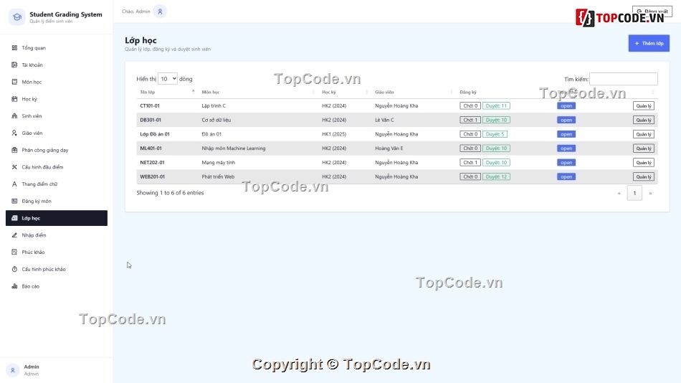Click the Cấu hình phúc khảo clock icon
The height and width of the screenshot is (383, 681).
[14, 269]
